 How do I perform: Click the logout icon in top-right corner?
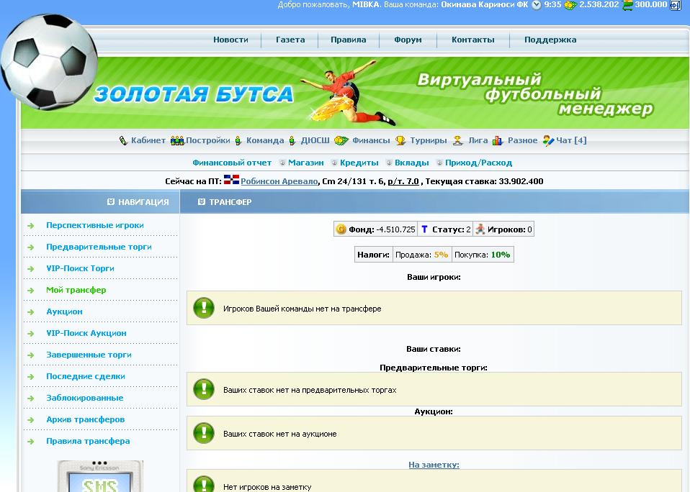[x=675, y=5]
